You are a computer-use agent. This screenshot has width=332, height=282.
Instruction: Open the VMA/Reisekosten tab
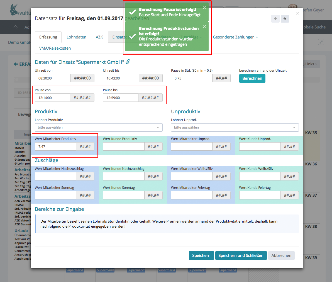(x=55, y=48)
